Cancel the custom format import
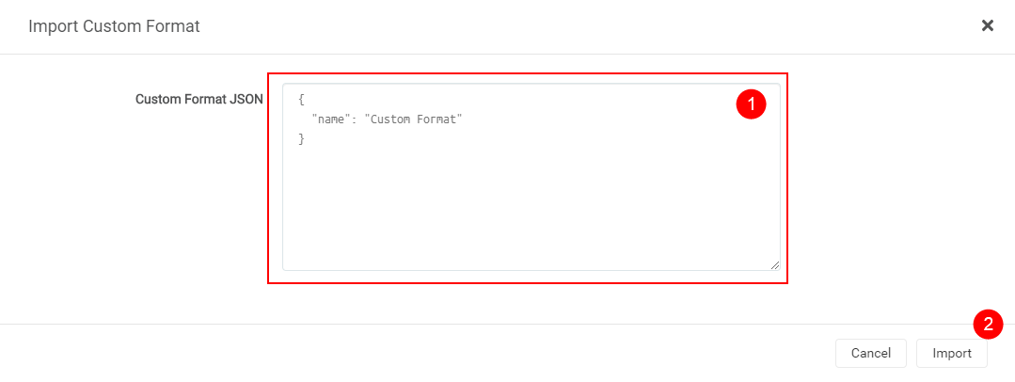This screenshot has width=1015, height=382. tap(870, 354)
